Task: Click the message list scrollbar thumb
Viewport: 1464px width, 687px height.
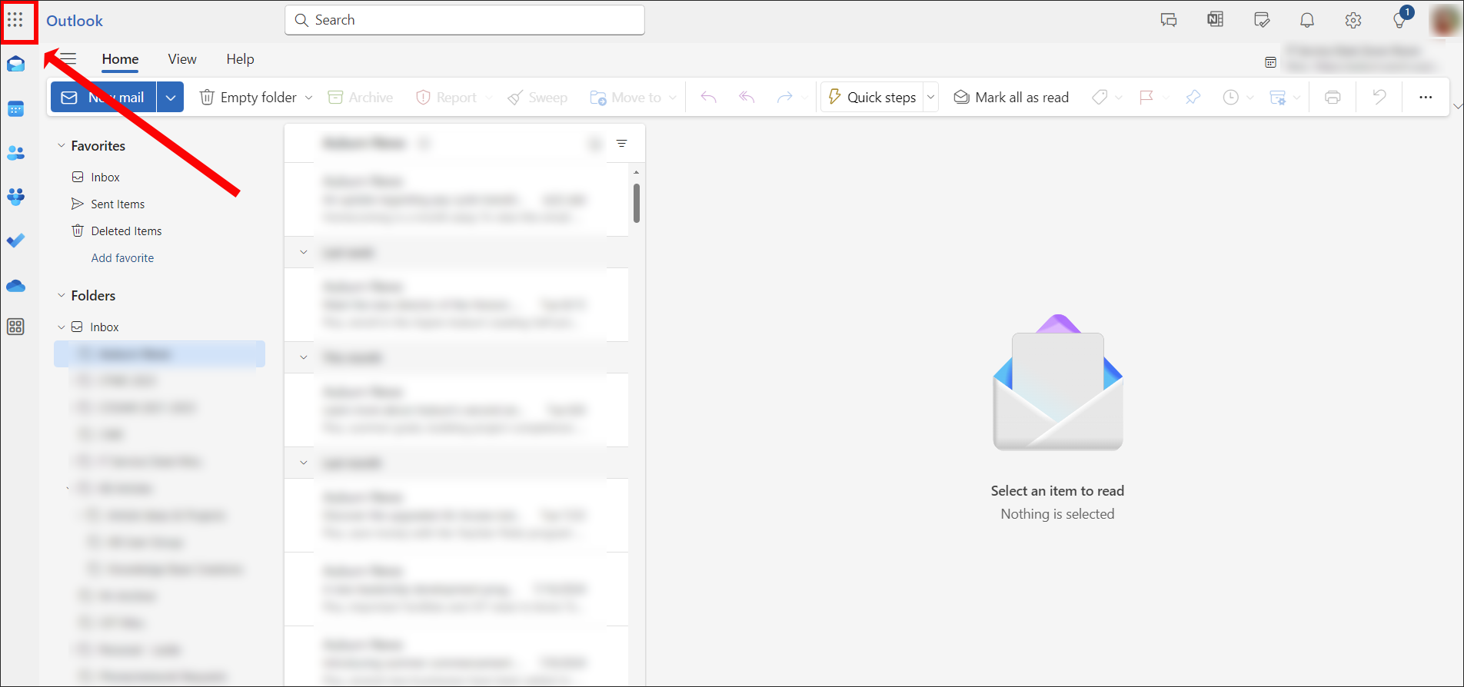Action: (x=637, y=203)
